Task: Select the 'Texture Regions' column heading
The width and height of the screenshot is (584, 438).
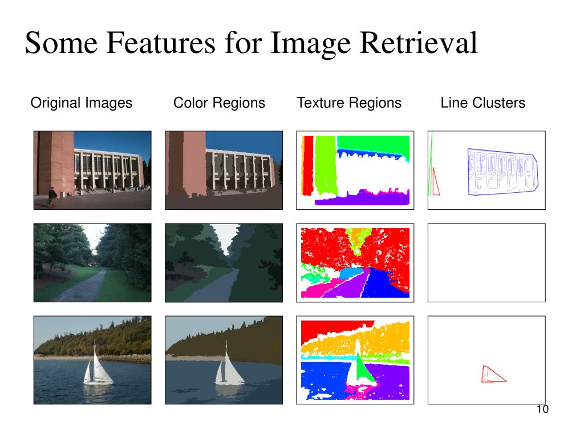Action: (x=349, y=103)
